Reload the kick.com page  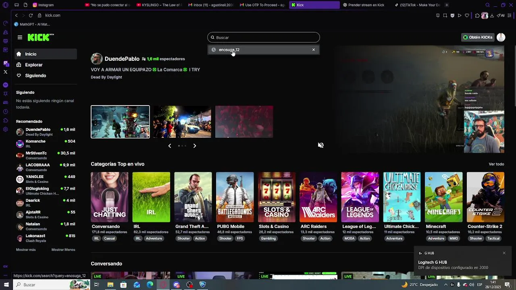tap(31, 15)
